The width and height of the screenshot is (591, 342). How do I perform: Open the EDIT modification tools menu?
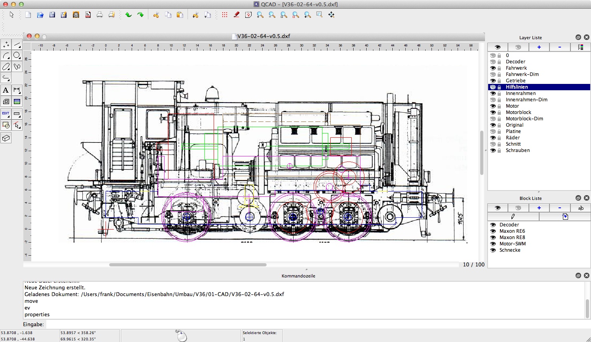pos(6,114)
